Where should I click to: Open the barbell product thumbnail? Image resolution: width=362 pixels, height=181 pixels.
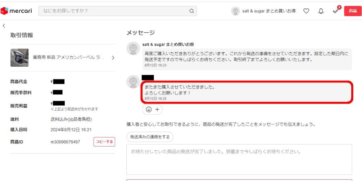click(x=19, y=58)
